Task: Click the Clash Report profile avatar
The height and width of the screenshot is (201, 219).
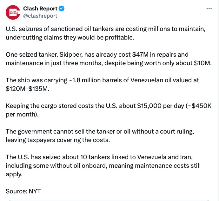Action: 13,12
